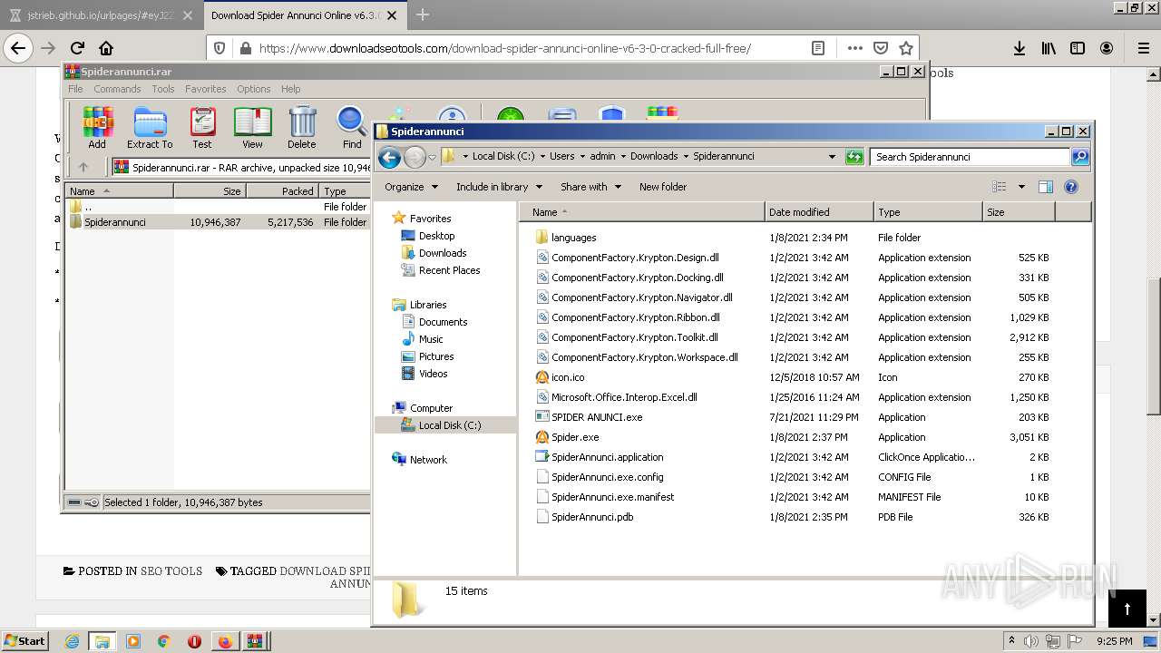Bookmark this page with the star
Image resolution: width=1161 pixels, height=653 pixels.
pos(905,48)
